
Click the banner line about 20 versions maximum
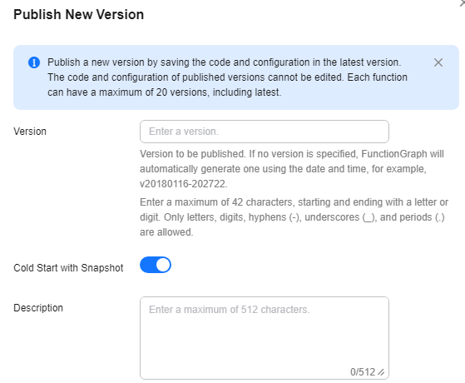click(x=165, y=92)
